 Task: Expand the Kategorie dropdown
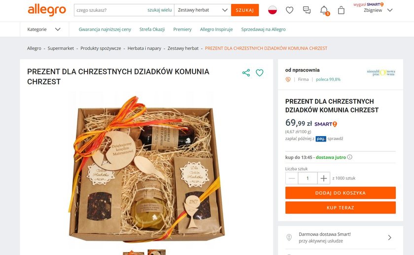(x=44, y=29)
